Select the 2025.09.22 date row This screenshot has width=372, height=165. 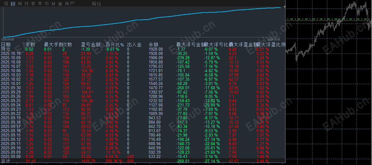point(11,113)
